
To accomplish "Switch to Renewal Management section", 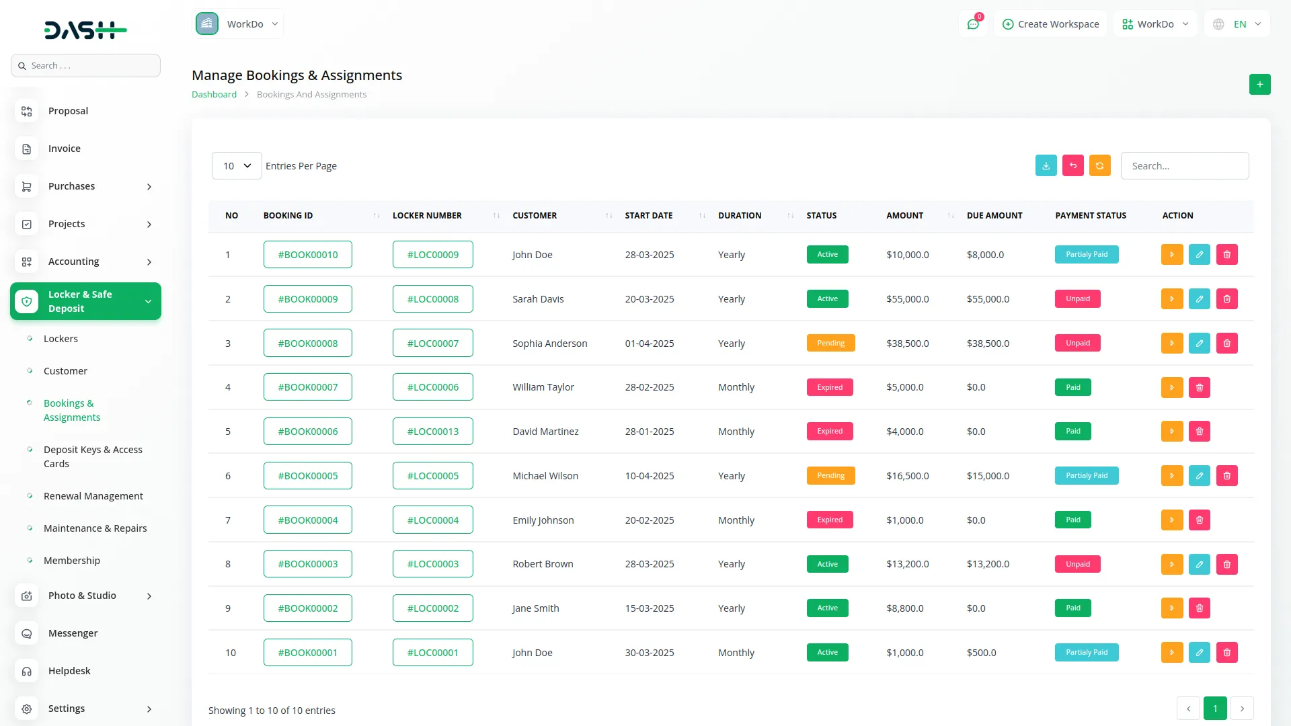I will click(x=93, y=495).
